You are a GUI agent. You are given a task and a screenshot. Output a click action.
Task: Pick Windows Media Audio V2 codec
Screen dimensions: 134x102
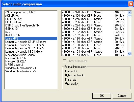pyautogui.click(x=31, y=71)
